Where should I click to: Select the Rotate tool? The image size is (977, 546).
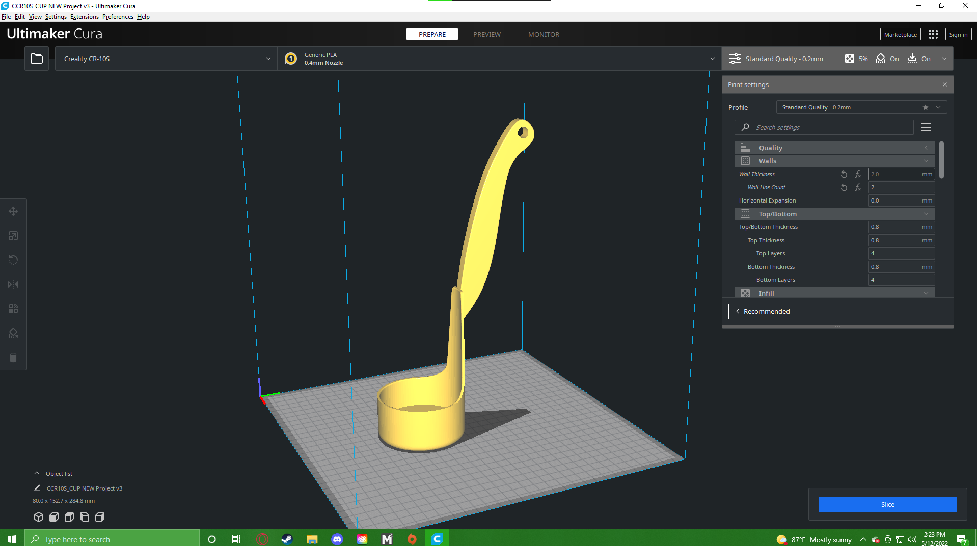(13, 260)
